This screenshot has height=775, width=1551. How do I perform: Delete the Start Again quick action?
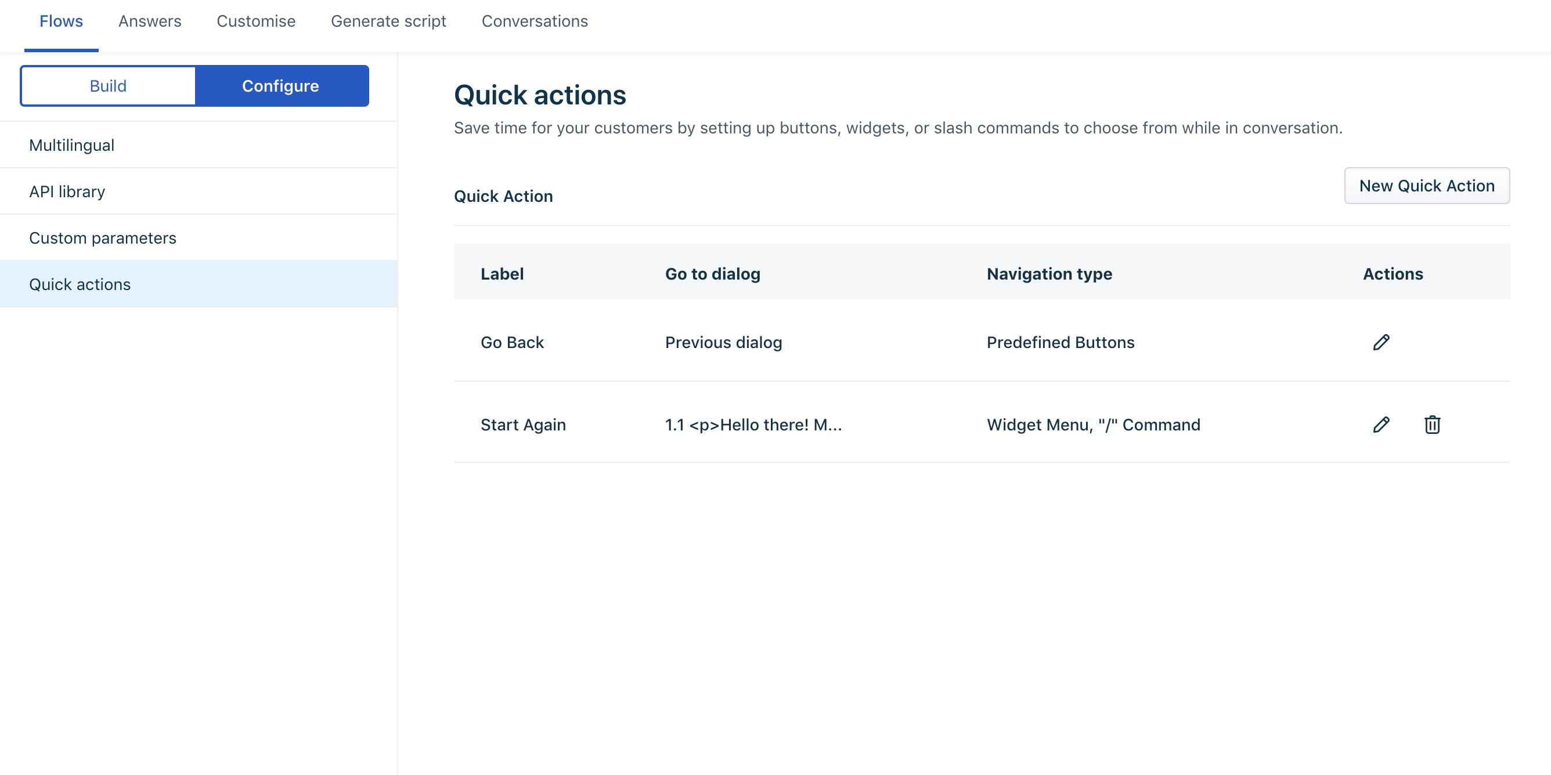(x=1433, y=425)
